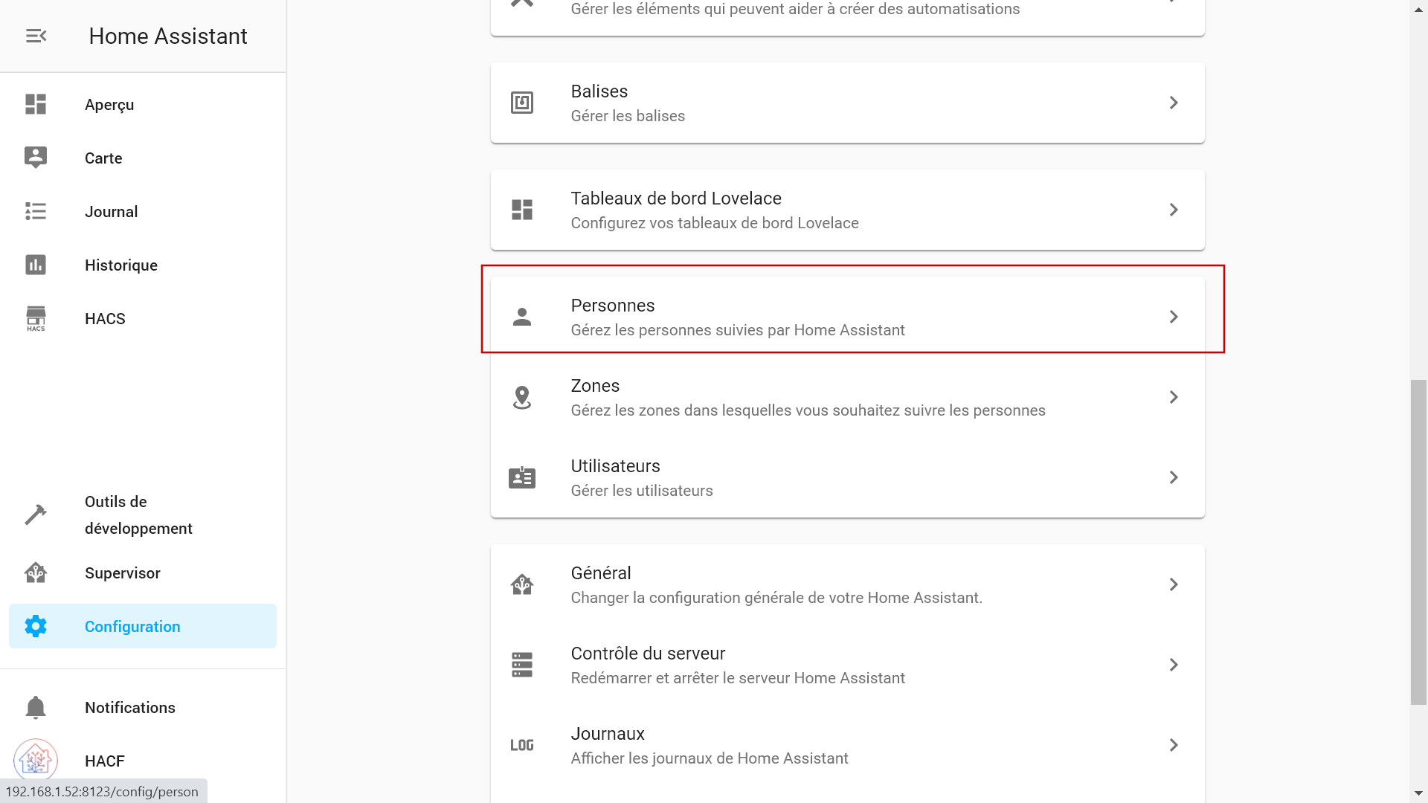Image resolution: width=1428 pixels, height=803 pixels.
Task: Open the Zones settings page
Action: coord(848,397)
